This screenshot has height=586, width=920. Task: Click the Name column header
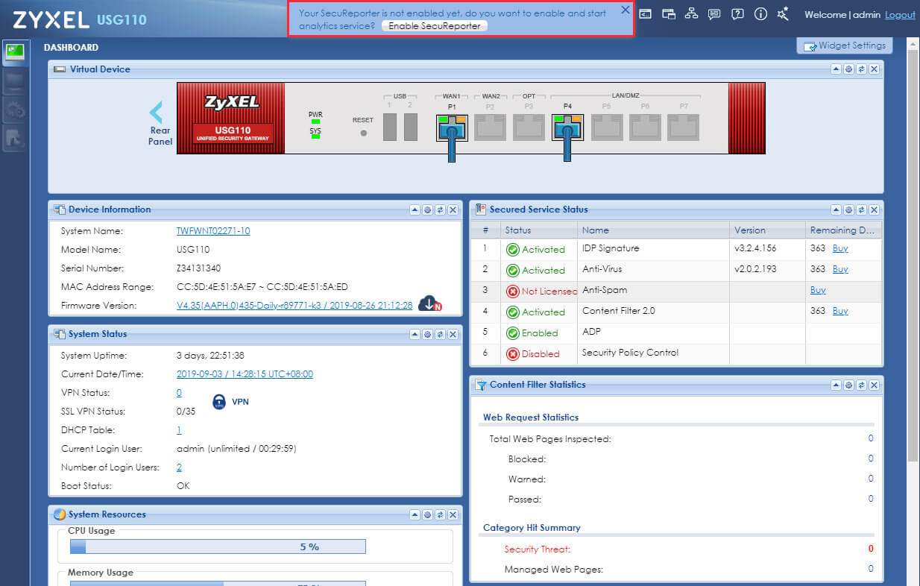point(652,230)
